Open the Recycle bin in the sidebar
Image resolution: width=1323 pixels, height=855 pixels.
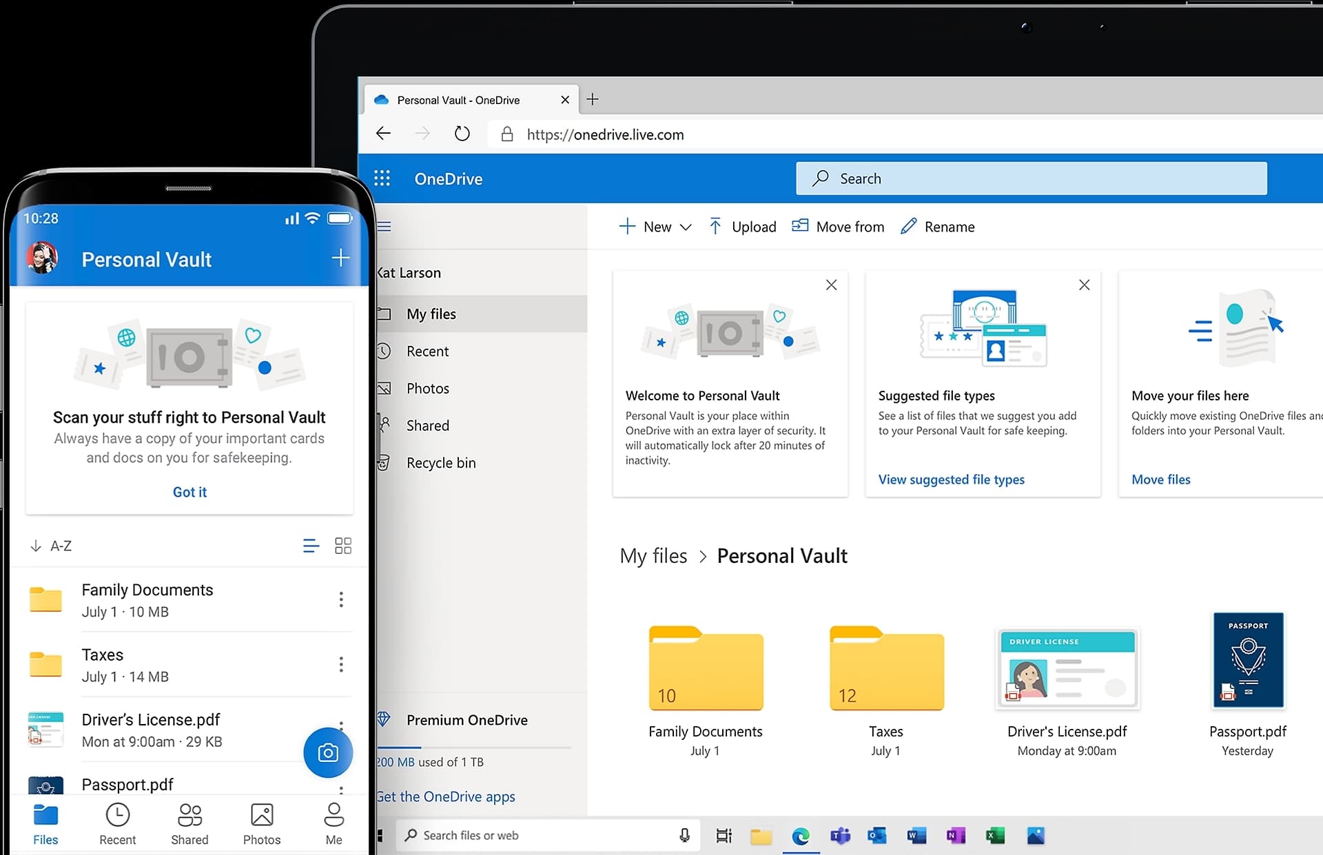(441, 462)
